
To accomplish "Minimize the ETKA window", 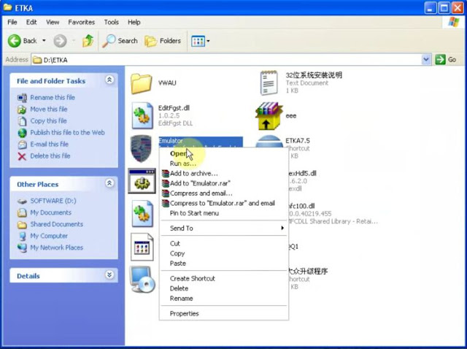I will [x=431, y=8].
